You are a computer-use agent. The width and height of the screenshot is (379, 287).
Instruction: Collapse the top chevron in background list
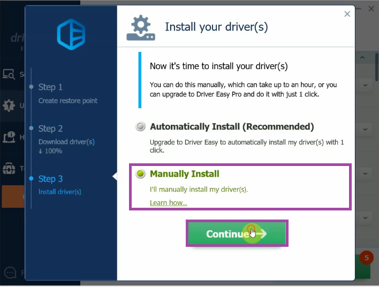click(x=362, y=57)
